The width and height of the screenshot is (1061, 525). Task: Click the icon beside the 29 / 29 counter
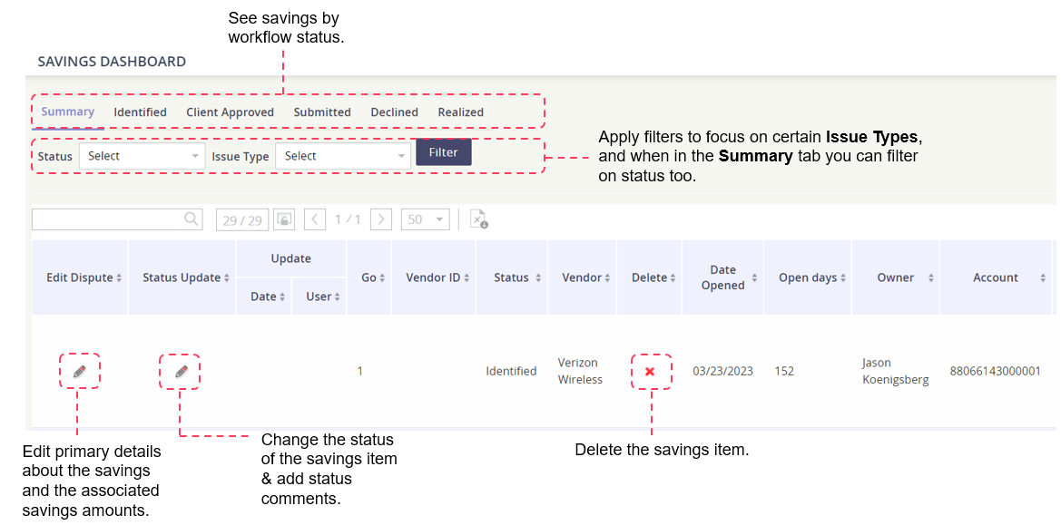click(285, 219)
